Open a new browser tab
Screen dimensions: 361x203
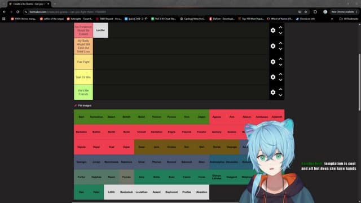[55, 4]
